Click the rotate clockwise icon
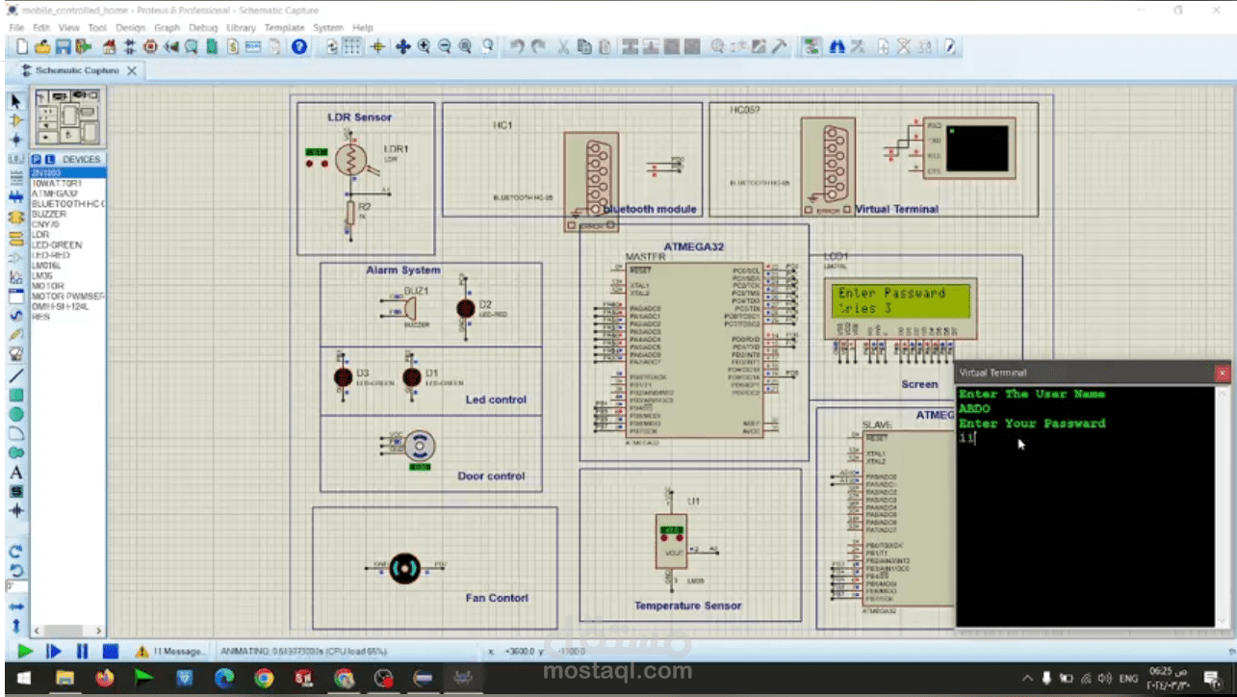Viewport: 1237px width, 697px height. (15, 552)
